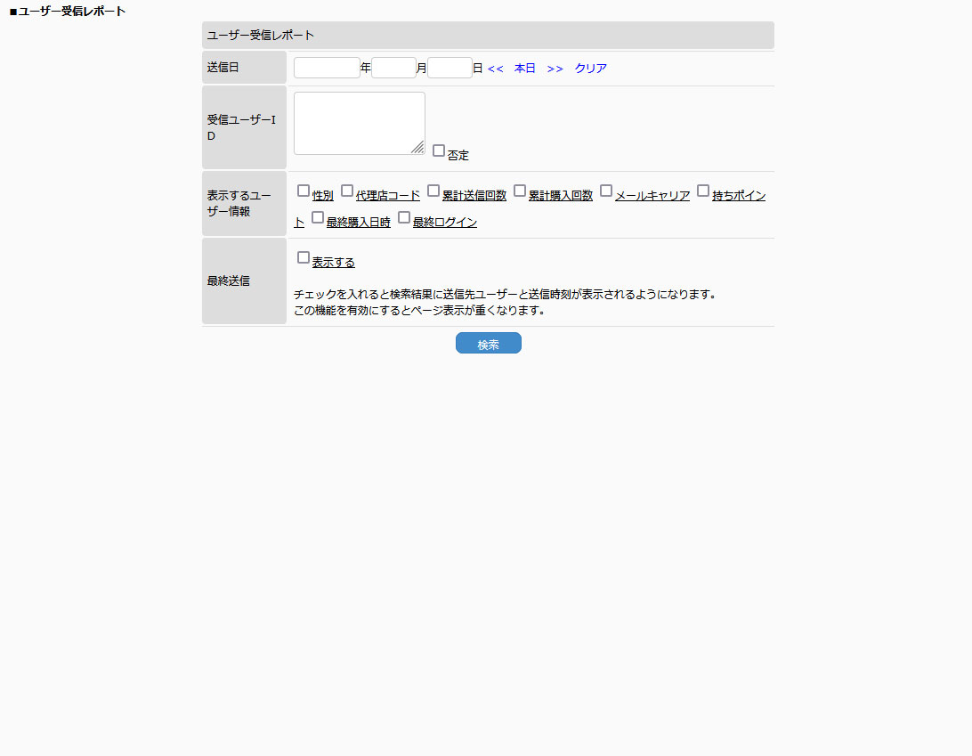Focus the 受信ユーザーID text area
972x756 pixels.
359,123
